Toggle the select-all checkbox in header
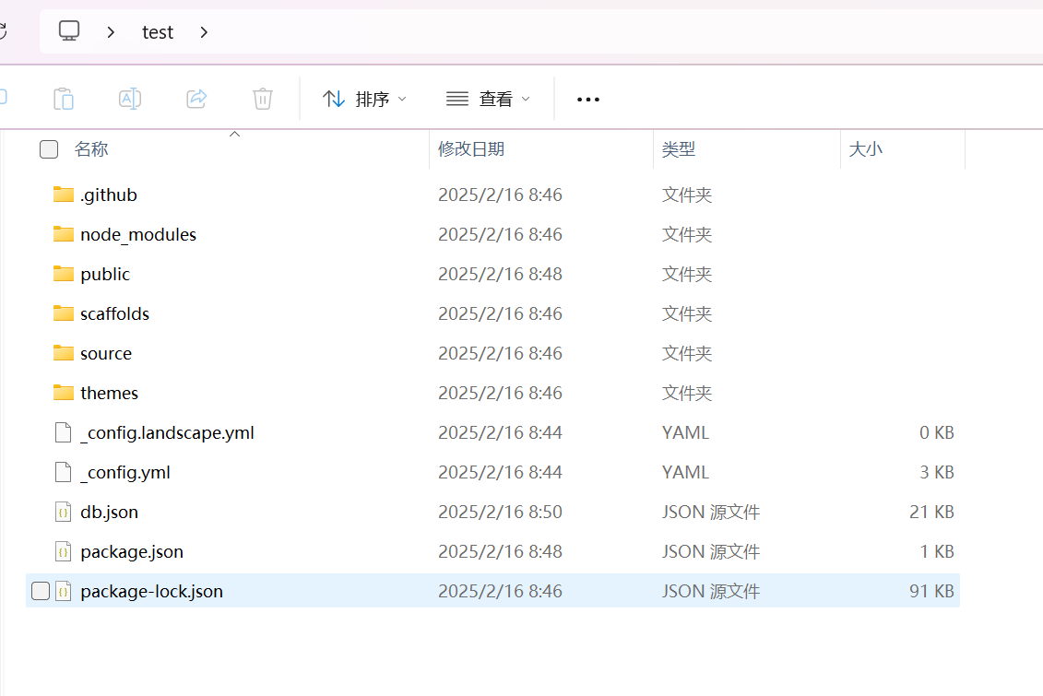This screenshot has height=696, width=1043. click(49, 149)
